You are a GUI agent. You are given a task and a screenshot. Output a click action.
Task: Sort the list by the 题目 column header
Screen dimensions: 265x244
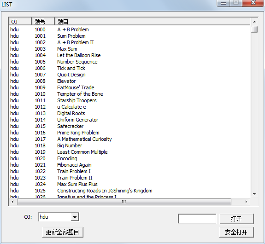tap(153, 22)
